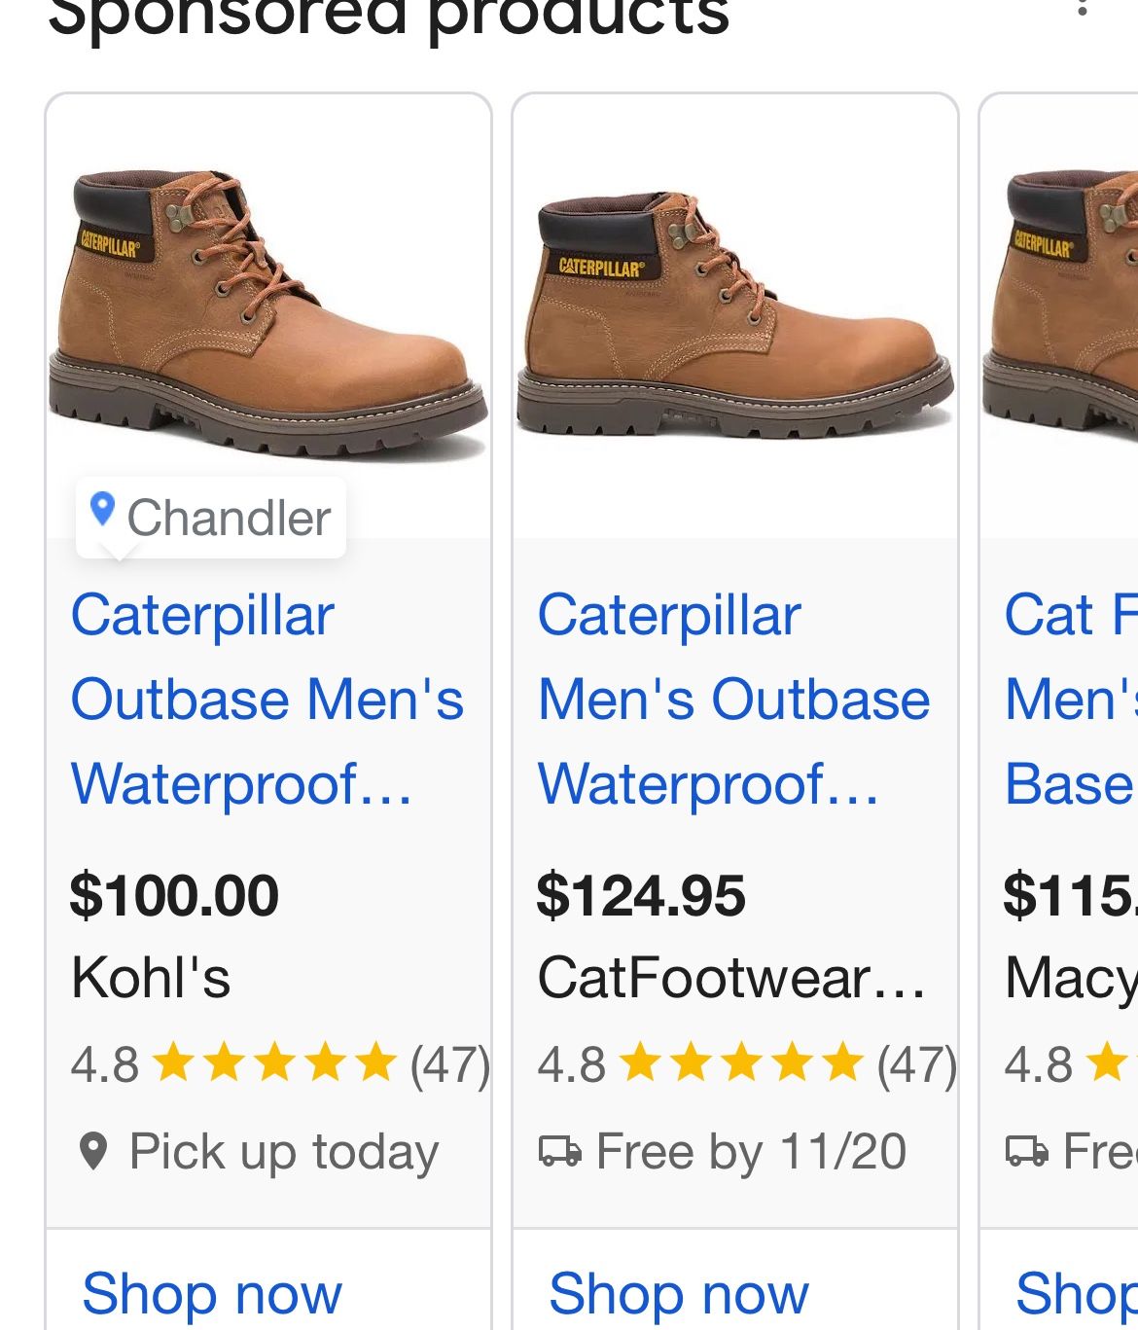Click the Chandler location label

(229, 516)
